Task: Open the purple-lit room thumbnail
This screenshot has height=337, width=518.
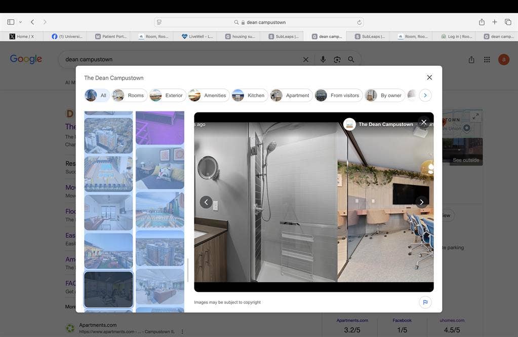Action: click(x=160, y=128)
